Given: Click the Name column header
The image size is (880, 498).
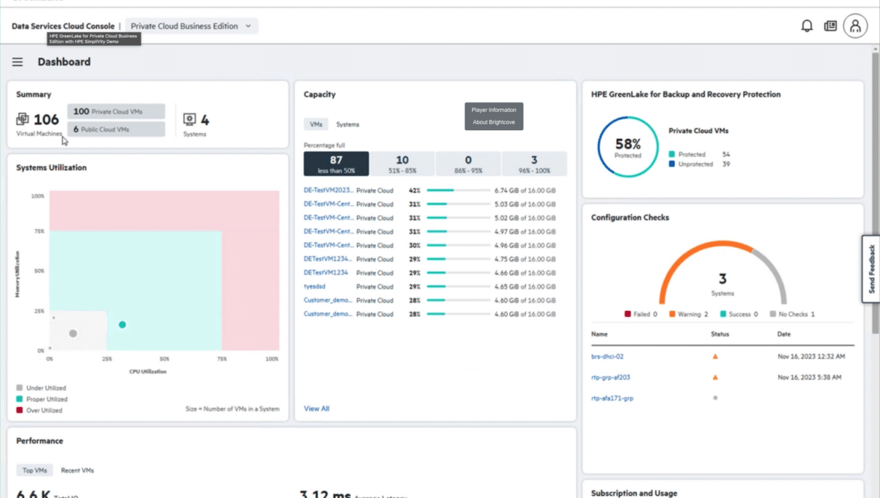Looking at the screenshot, I should pos(599,334).
